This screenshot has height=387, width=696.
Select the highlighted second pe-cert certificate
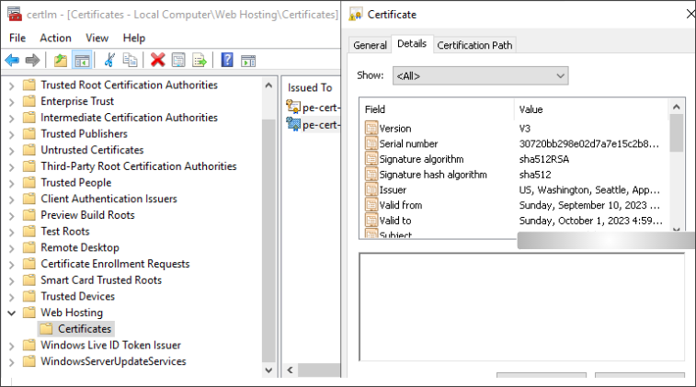314,125
